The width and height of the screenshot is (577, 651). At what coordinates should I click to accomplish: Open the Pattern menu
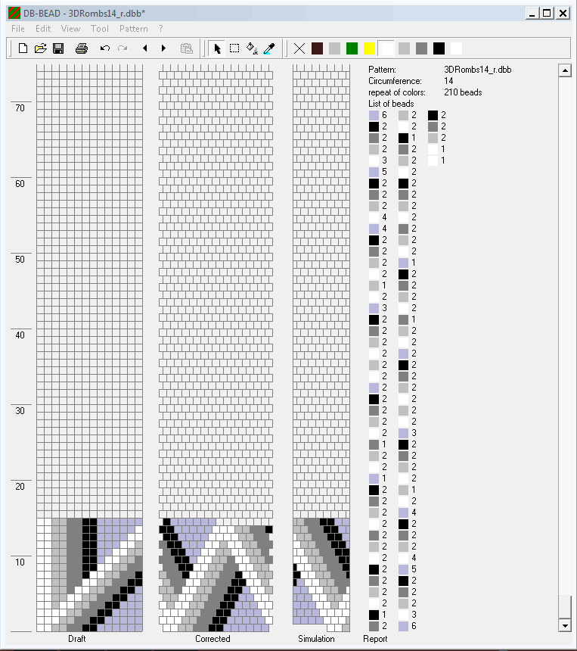click(134, 29)
